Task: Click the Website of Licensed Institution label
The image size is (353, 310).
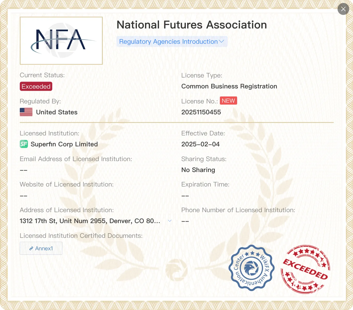Action: point(67,184)
